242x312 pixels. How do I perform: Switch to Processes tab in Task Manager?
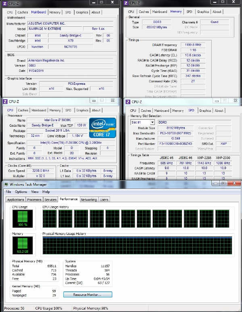click(34, 199)
